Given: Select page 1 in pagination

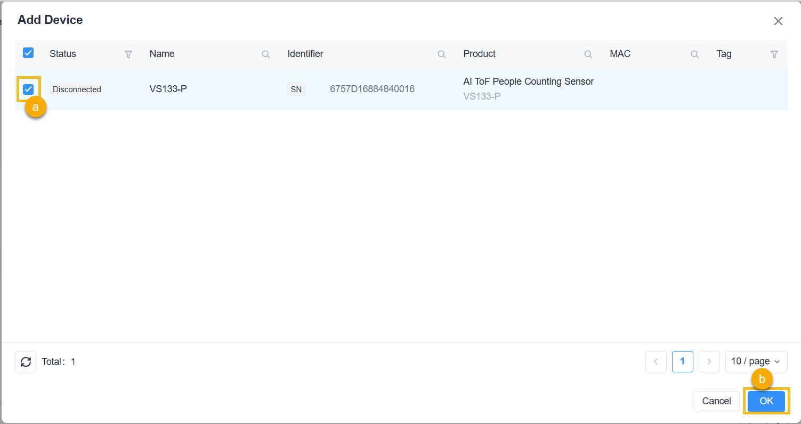Looking at the screenshot, I should coord(682,362).
